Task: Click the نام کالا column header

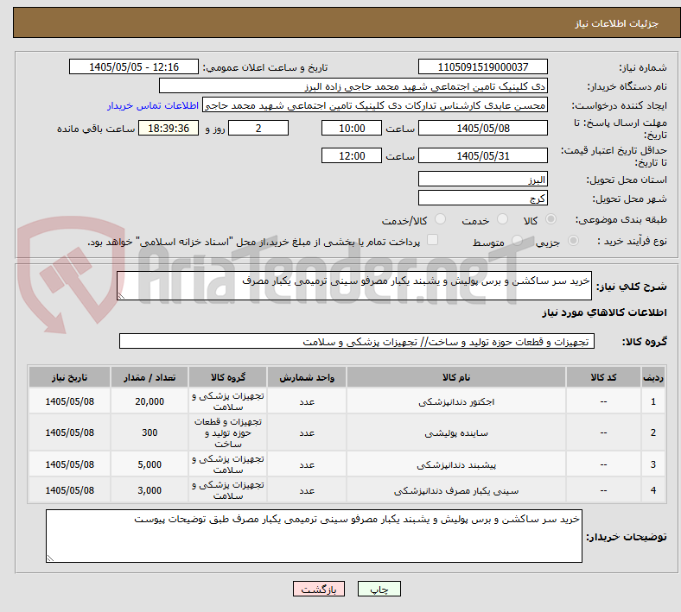Action: (456, 377)
